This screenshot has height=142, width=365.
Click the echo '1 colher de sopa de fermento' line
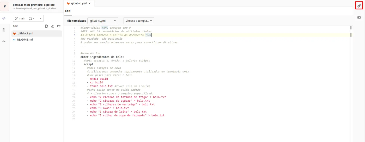tap(126, 115)
